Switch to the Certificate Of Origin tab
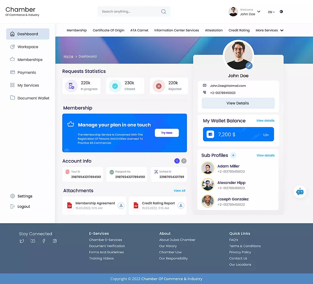Screen dimensions: 313x284 point(109,30)
